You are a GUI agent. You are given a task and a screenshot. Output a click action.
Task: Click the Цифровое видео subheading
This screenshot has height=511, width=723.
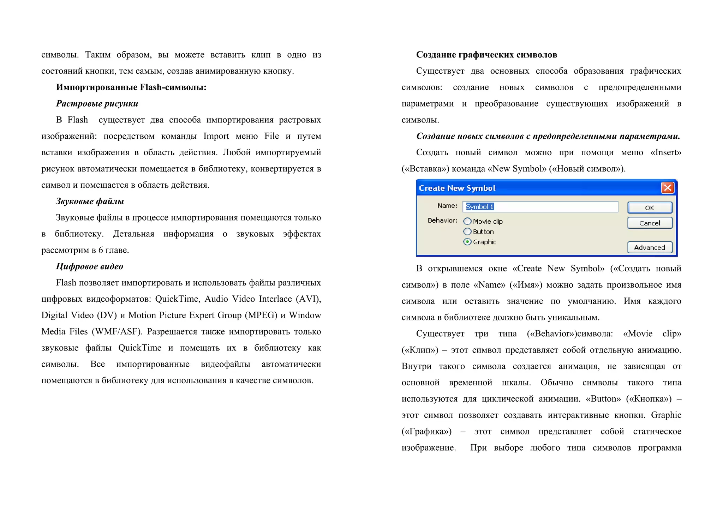click(89, 266)
